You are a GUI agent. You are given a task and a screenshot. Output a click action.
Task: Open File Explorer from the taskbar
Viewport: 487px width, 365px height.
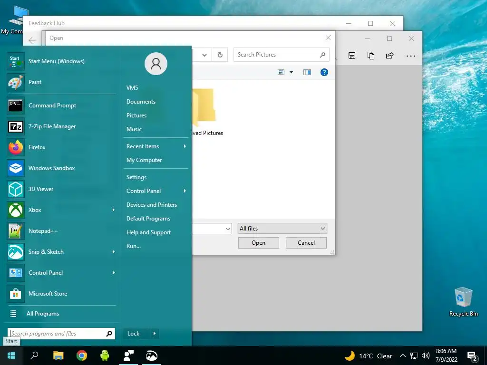click(x=58, y=355)
